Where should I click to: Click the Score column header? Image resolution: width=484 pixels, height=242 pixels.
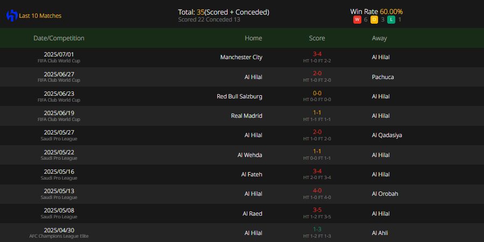point(317,38)
